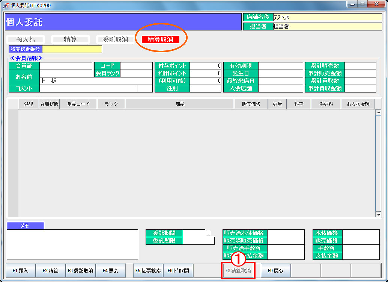Select the red 精算取消 mode tab
Image resolution: width=388 pixels, height=282 pixels.
pyautogui.click(x=161, y=39)
